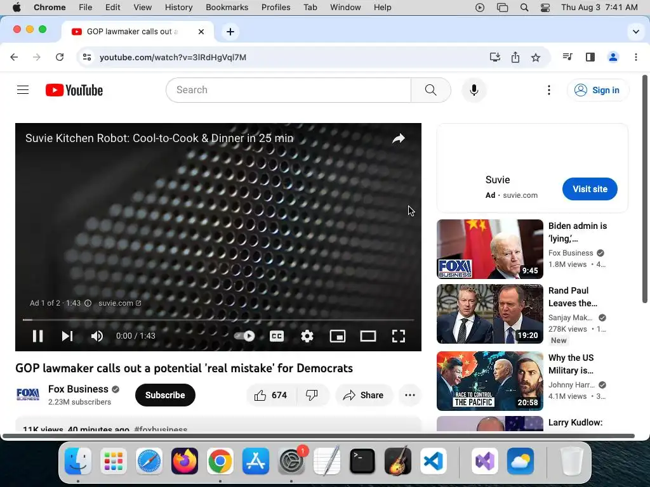Viewport: 650px width, 487px height.
Task: Open Terminal from the Dock
Action: 362,461
